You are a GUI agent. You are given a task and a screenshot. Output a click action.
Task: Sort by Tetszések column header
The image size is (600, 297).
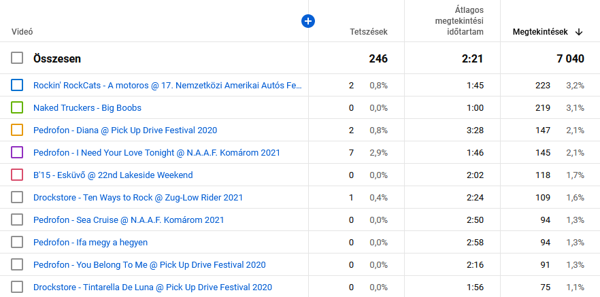[x=368, y=31]
